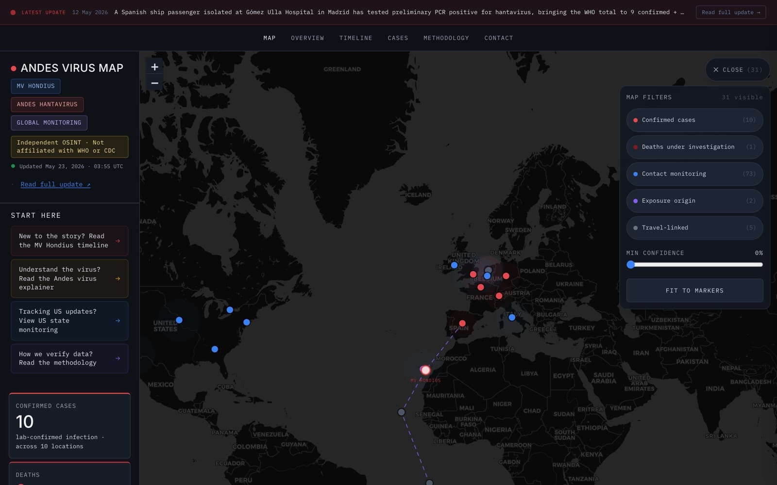Image resolution: width=777 pixels, height=485 pixels.
Task: Open the Cases nav tab
Action: (x=398, y=38)
